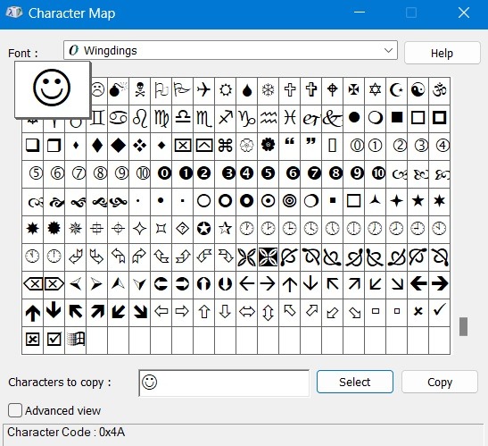Pick the star and crescent symbol
This screenshot has height=446, width=488.
coord(396,90)
